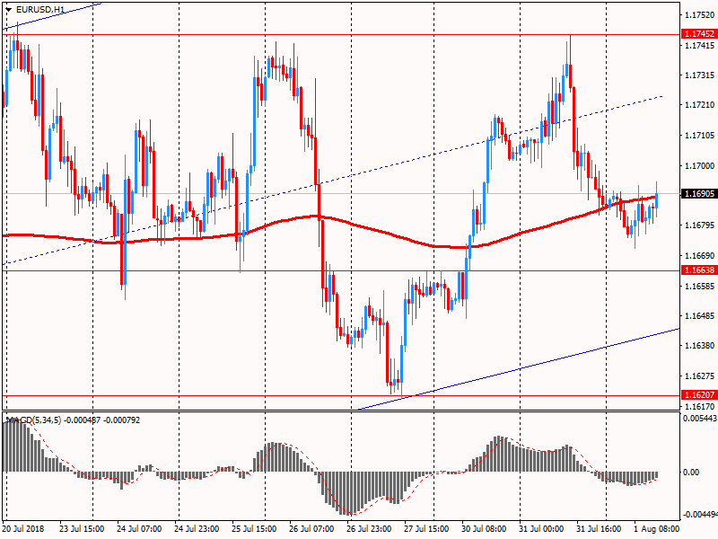The height and width of the screenshot is (539, 718).
Task: Open the chart dropdown arrow beside EURUSD,H1
Action: tap(9, 10)
